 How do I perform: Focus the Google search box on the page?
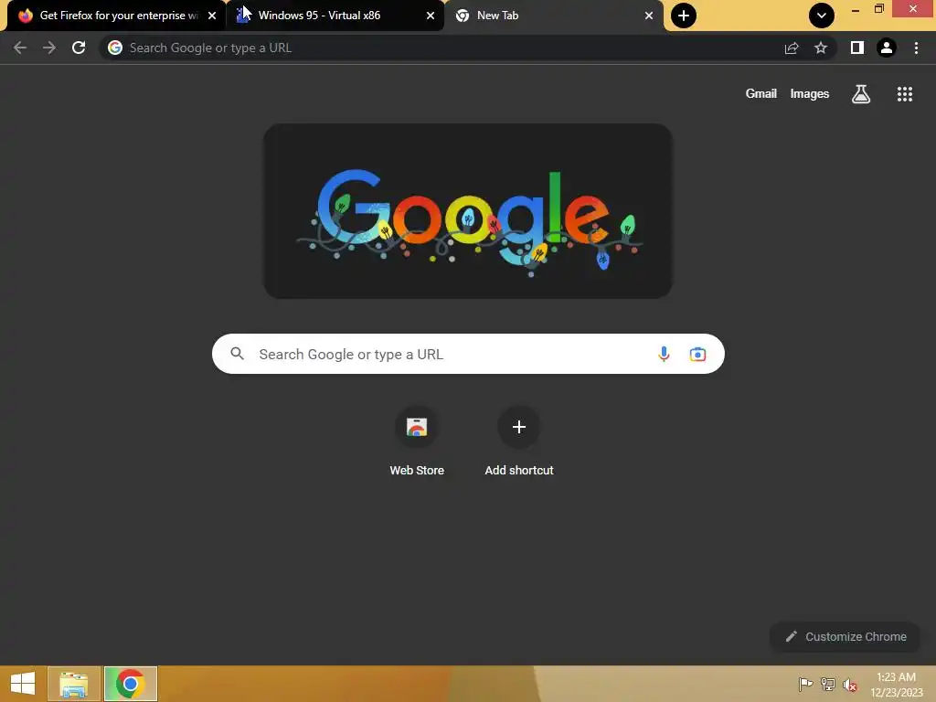pyautogui.click(x=468, y=354)
